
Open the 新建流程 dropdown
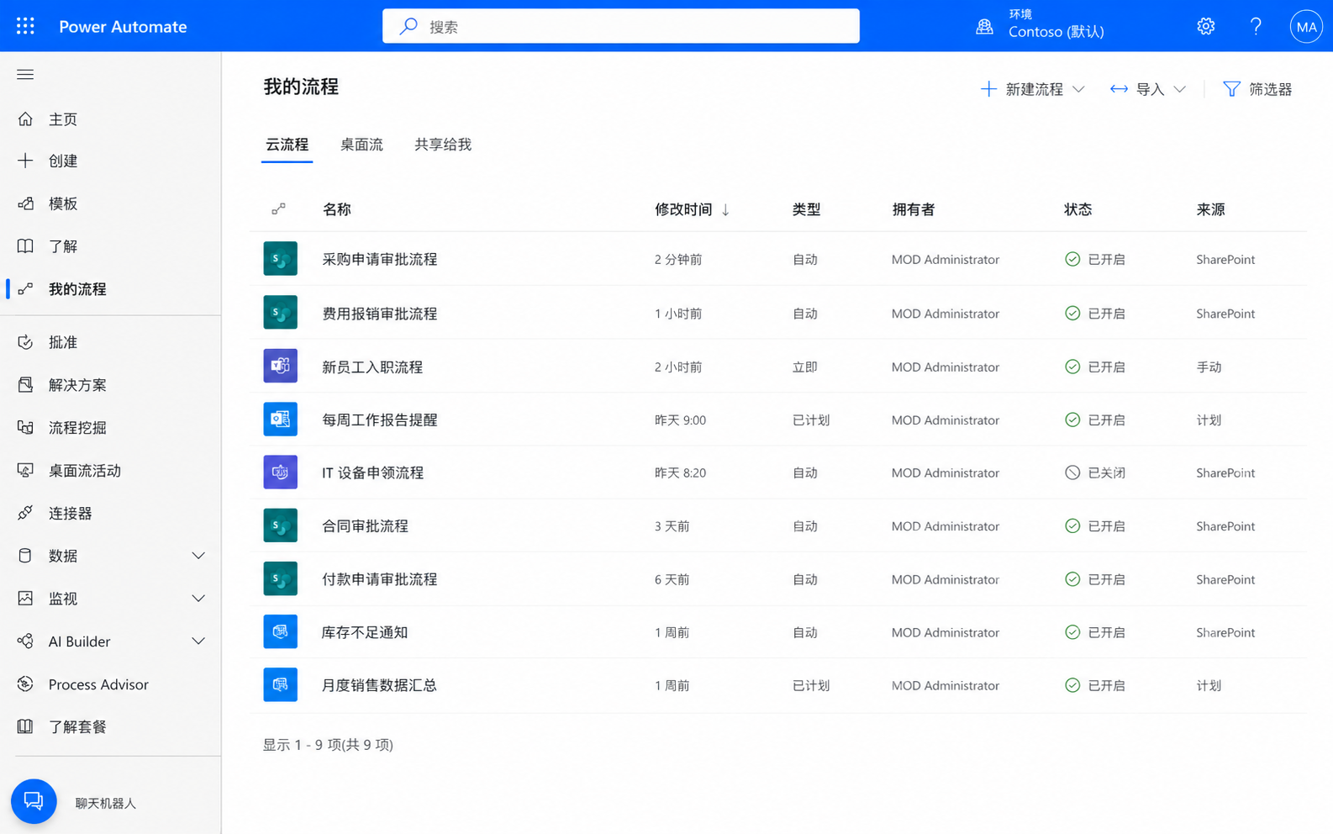(1032, 89)
